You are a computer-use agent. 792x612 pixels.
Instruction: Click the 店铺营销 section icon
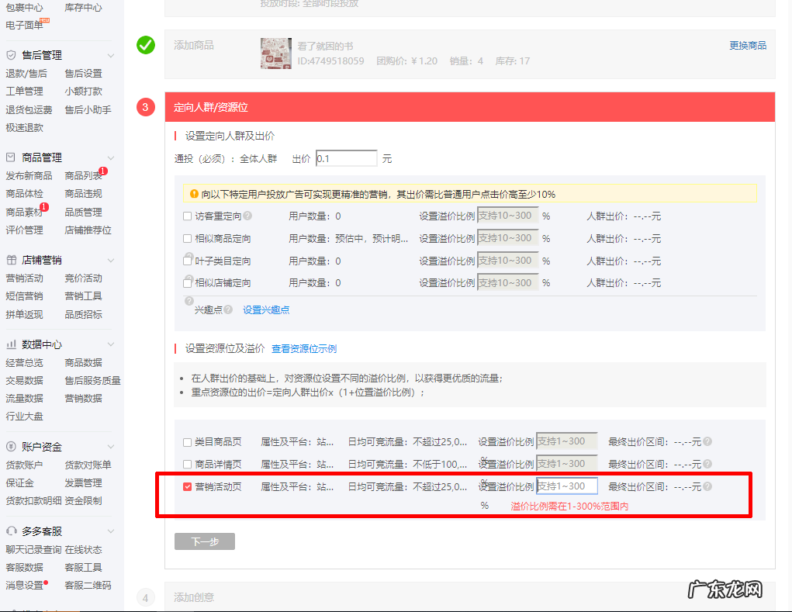tap(11, 259)
